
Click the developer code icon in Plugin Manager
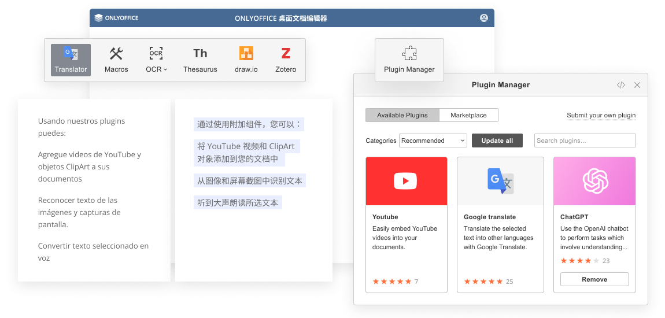(621, 85)
